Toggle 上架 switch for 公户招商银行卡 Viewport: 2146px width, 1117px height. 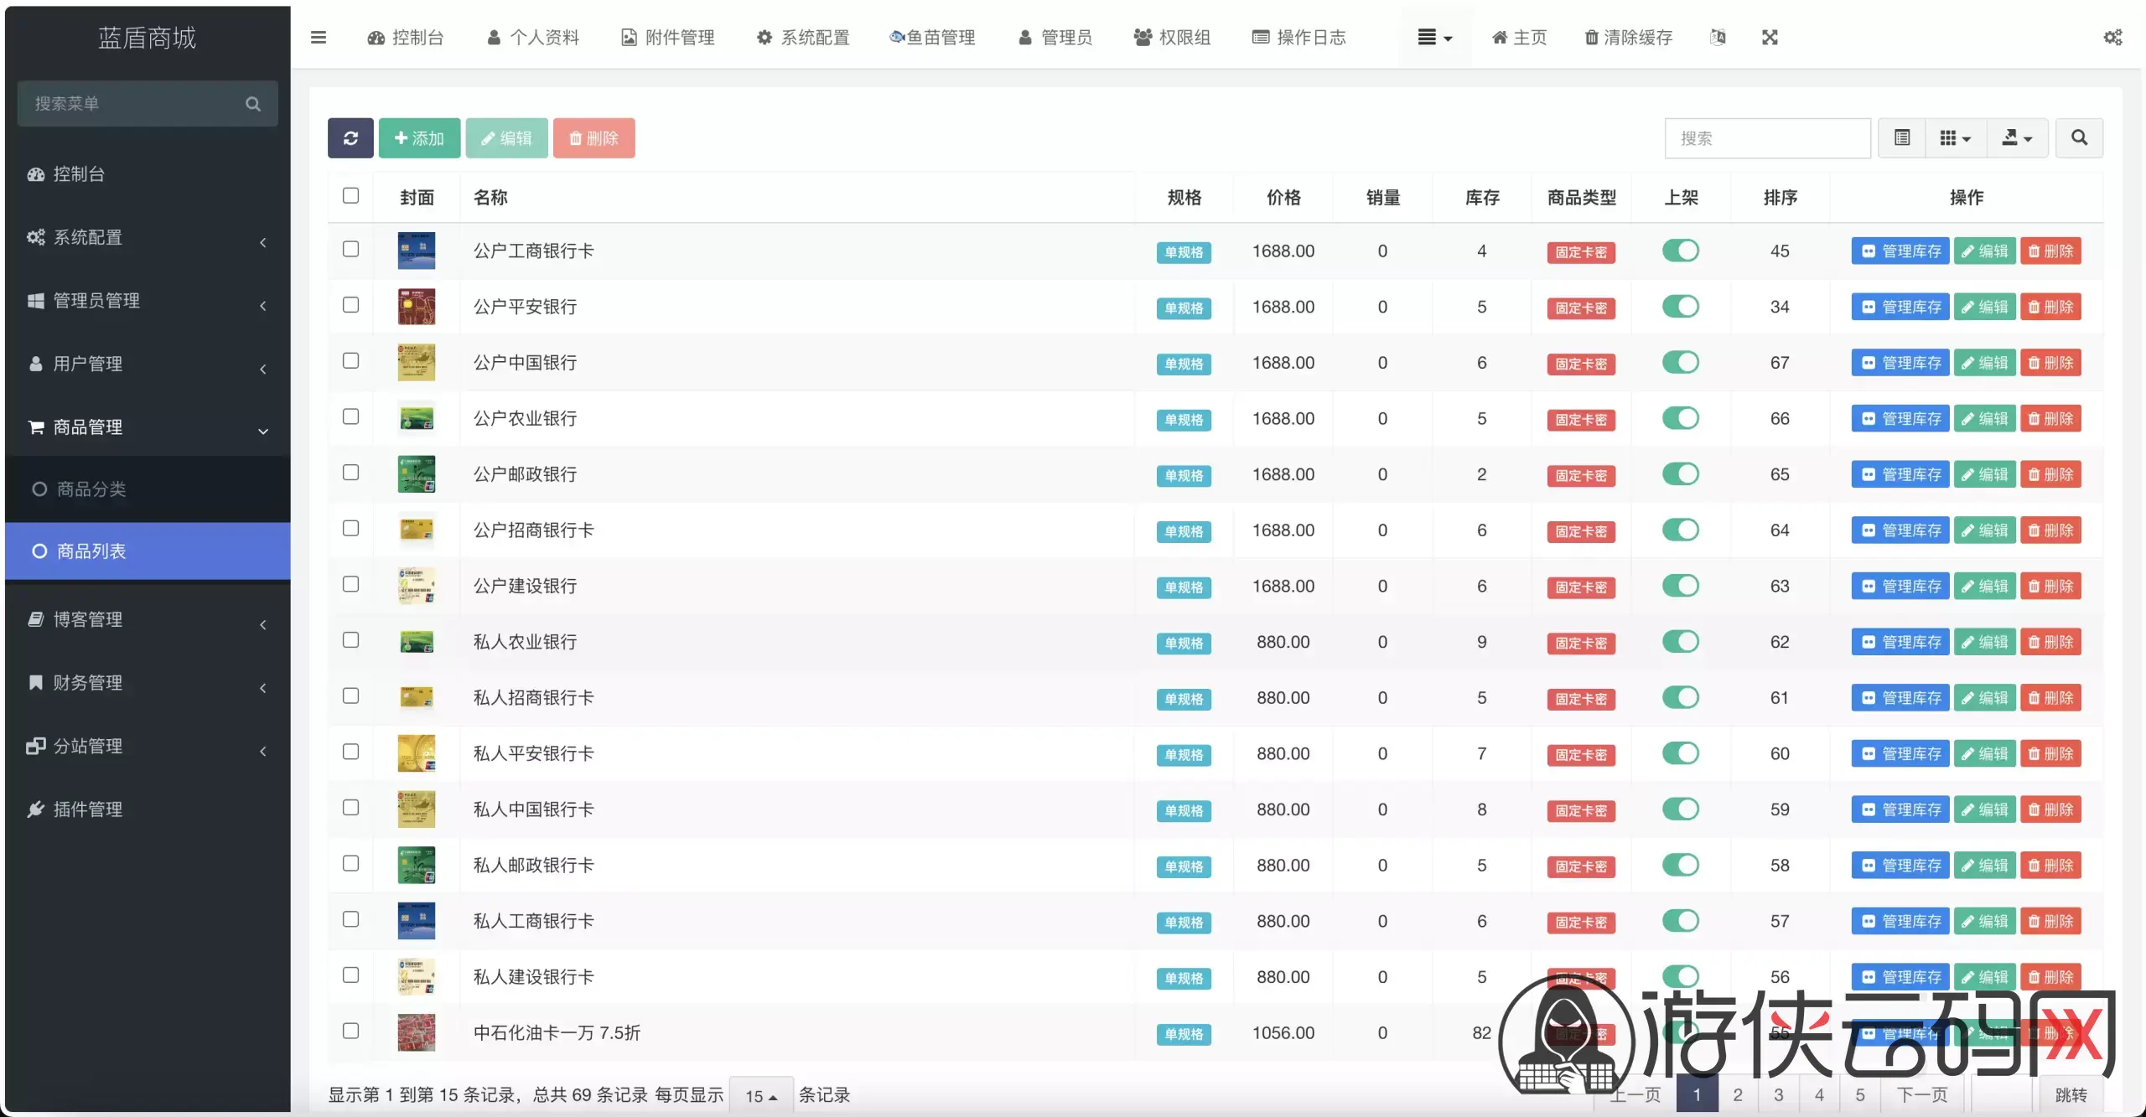[1680, 530]
